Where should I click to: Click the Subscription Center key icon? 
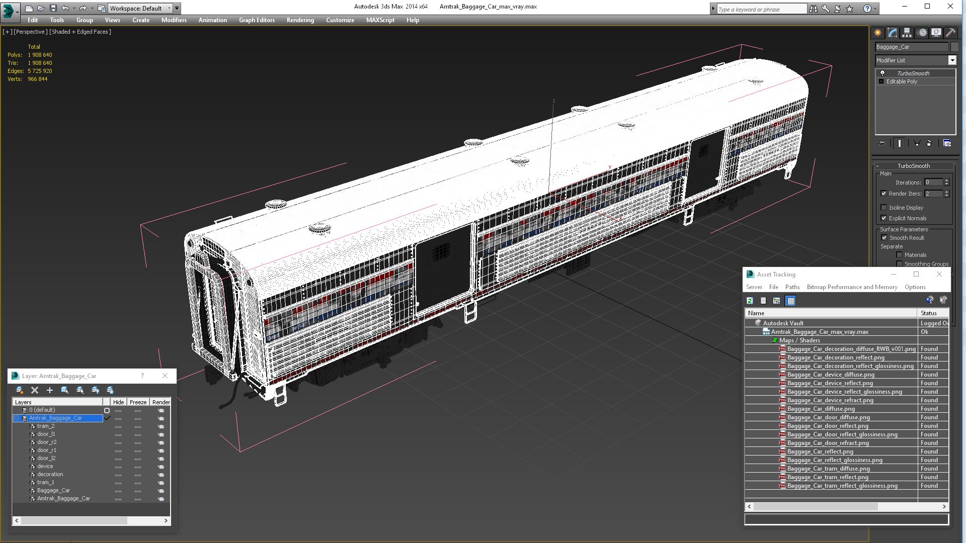click(x=826, y=9)
